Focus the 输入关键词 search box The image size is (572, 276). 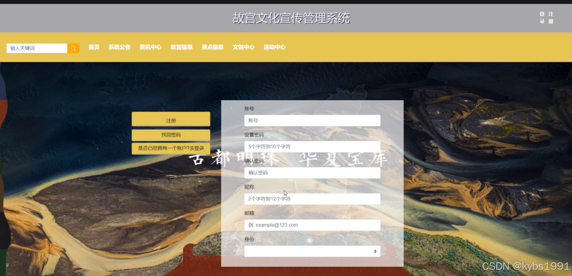37,48
